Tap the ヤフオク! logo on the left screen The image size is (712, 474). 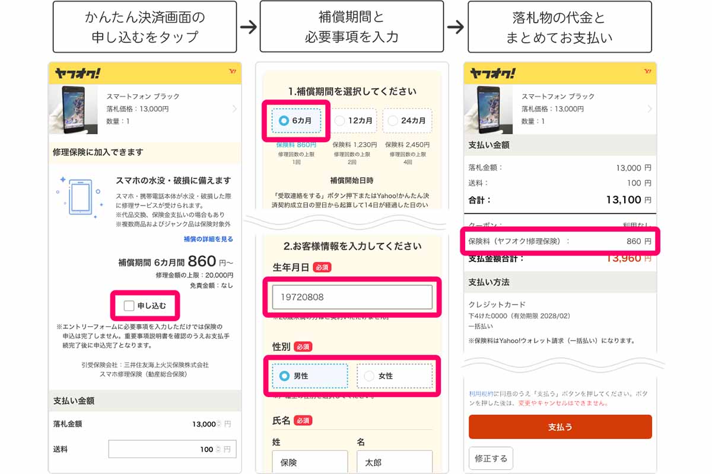pos(78,73)
